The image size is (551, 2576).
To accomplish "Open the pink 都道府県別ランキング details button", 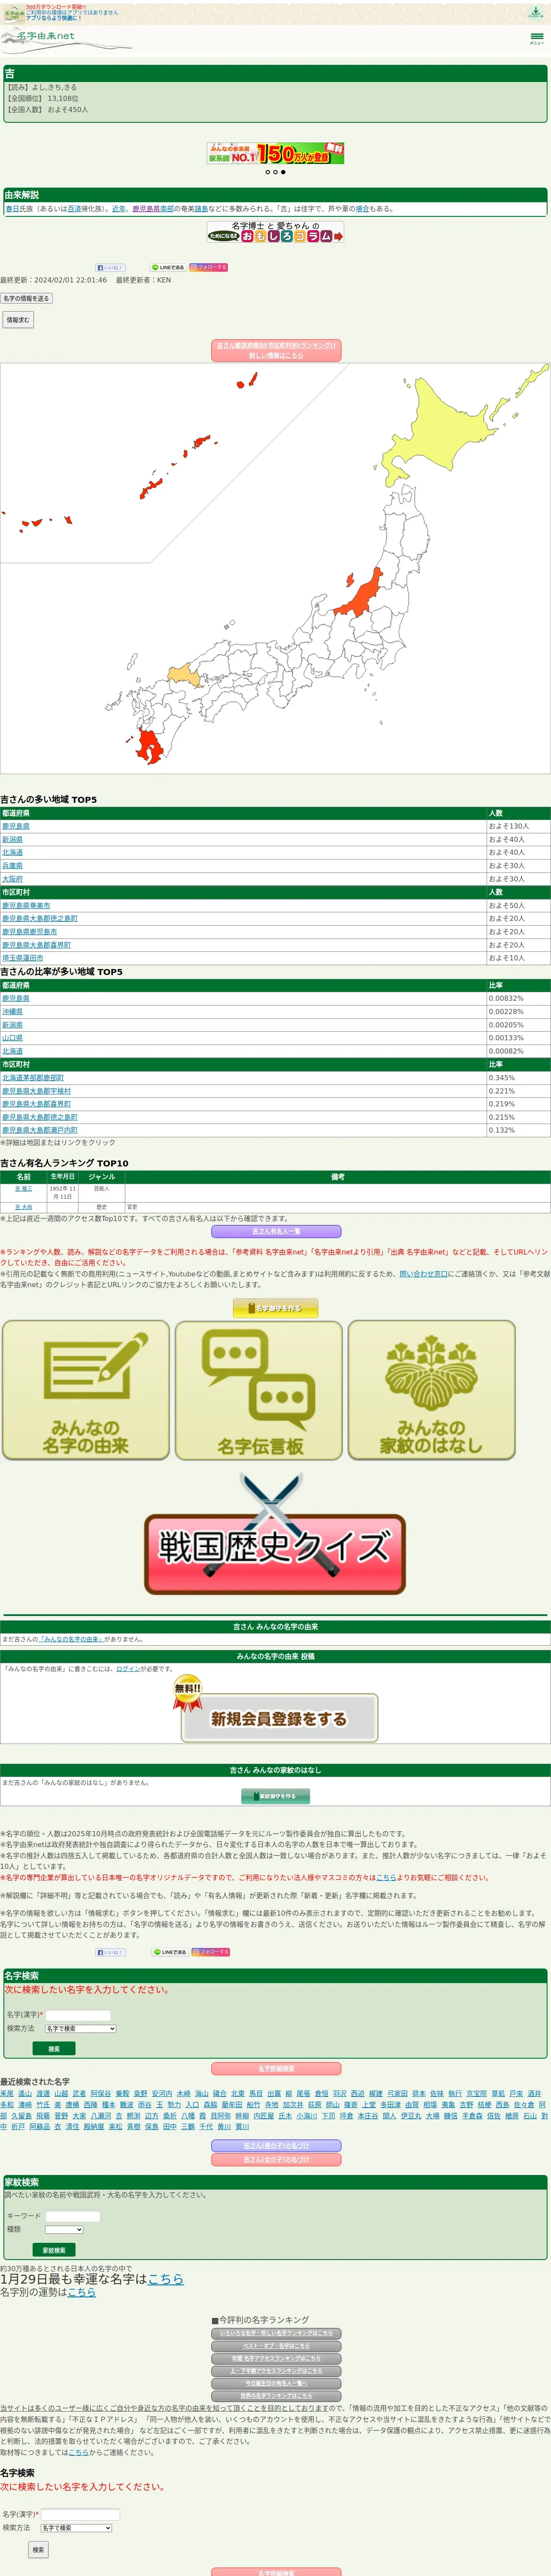I will click(275, 350).
